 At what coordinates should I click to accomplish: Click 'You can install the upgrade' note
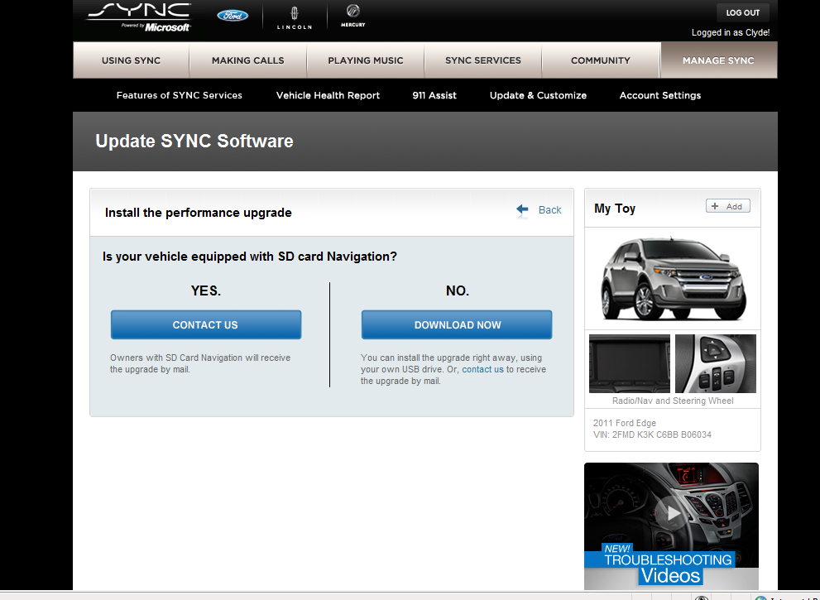point(453,369)
